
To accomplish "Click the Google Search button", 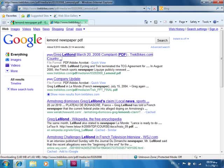I will point(162,41).
